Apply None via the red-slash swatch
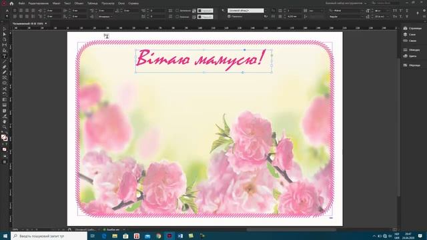Image resolution: width=427 pixels, height=240 pixels. [5, 149]
